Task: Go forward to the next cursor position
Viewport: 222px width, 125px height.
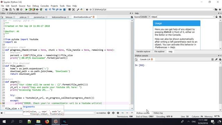Action: 91,9
